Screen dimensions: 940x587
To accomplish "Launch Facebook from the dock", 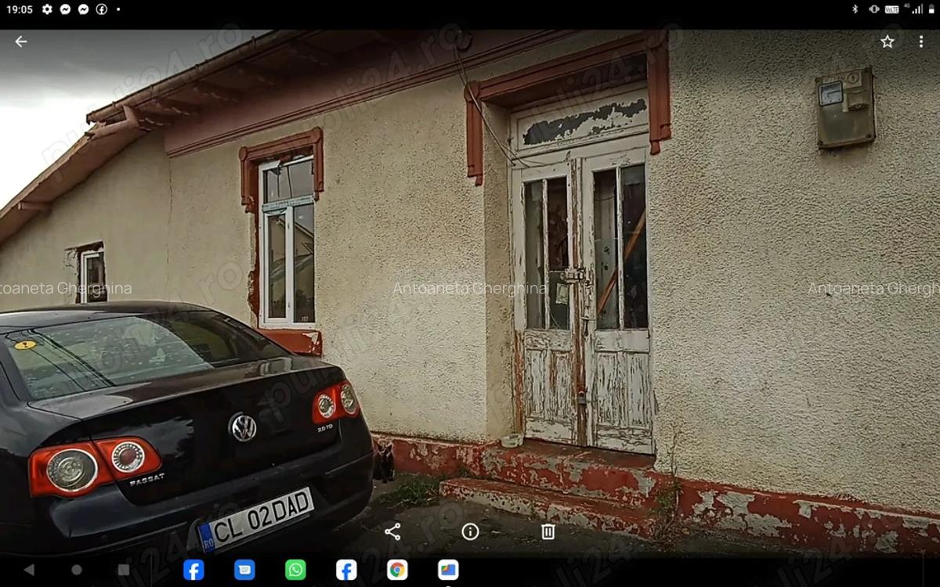I will coord(192,571).
